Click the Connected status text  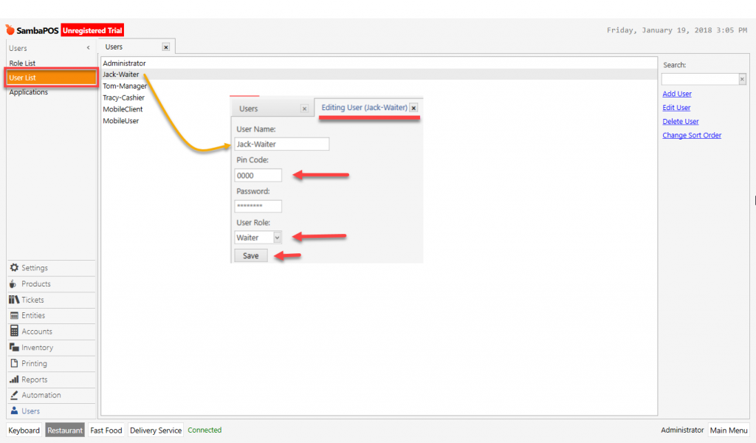[205, 430]
